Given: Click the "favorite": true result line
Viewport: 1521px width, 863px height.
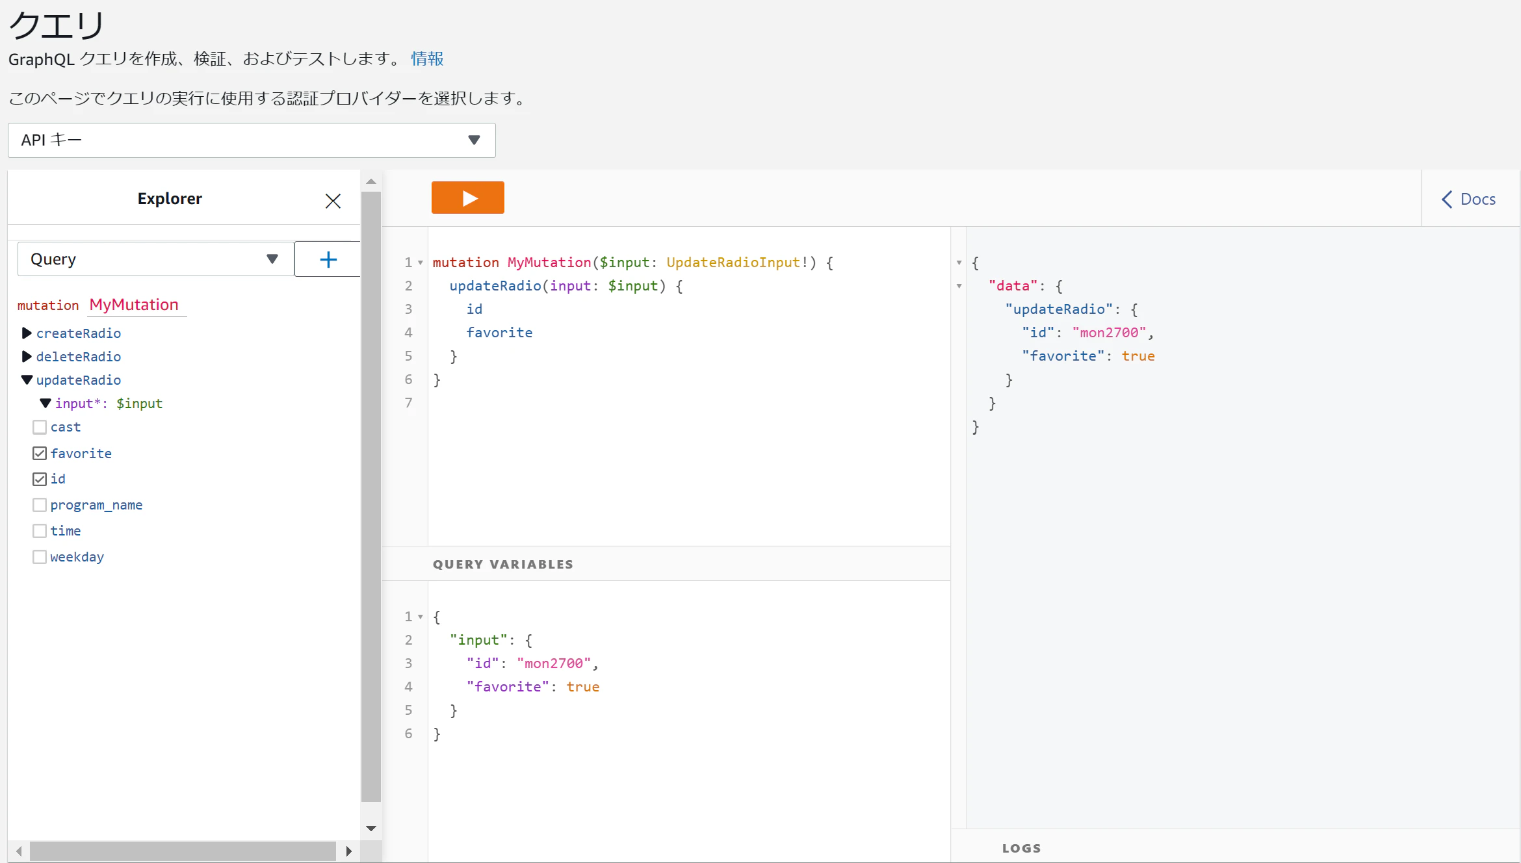Looking at the screenshot, I should pos(1088,356).
